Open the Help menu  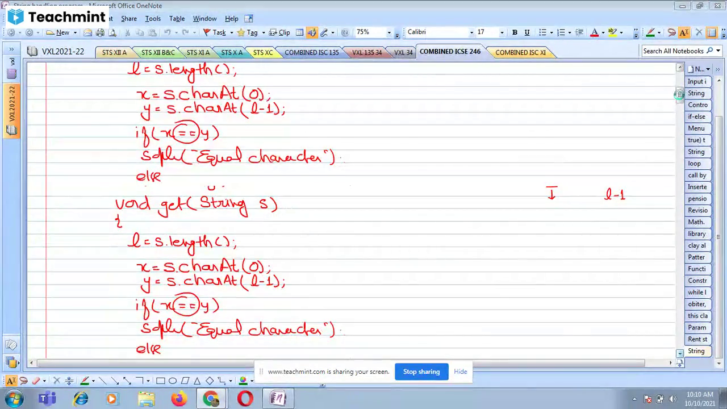231,19
